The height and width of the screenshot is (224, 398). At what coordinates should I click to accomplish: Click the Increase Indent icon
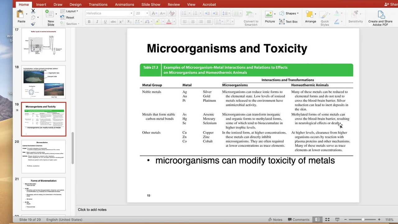coord(216,13)
